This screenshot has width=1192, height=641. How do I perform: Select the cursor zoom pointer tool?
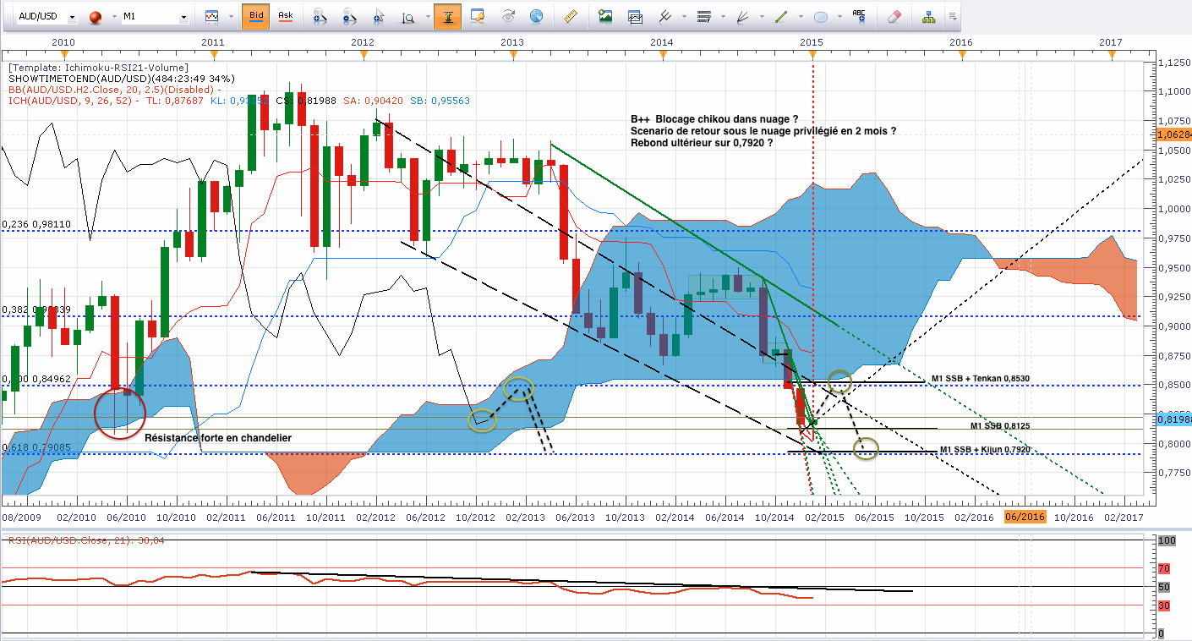pyautogui.click(x=379, y=17)
